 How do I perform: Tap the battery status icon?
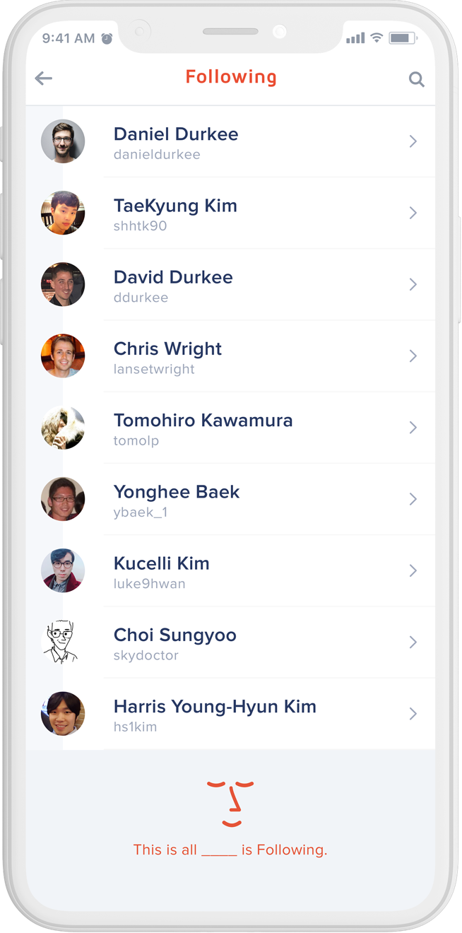point(403,38)
